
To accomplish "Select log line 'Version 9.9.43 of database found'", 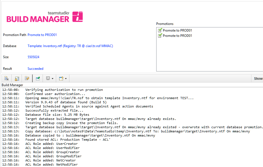I will 66,102.
